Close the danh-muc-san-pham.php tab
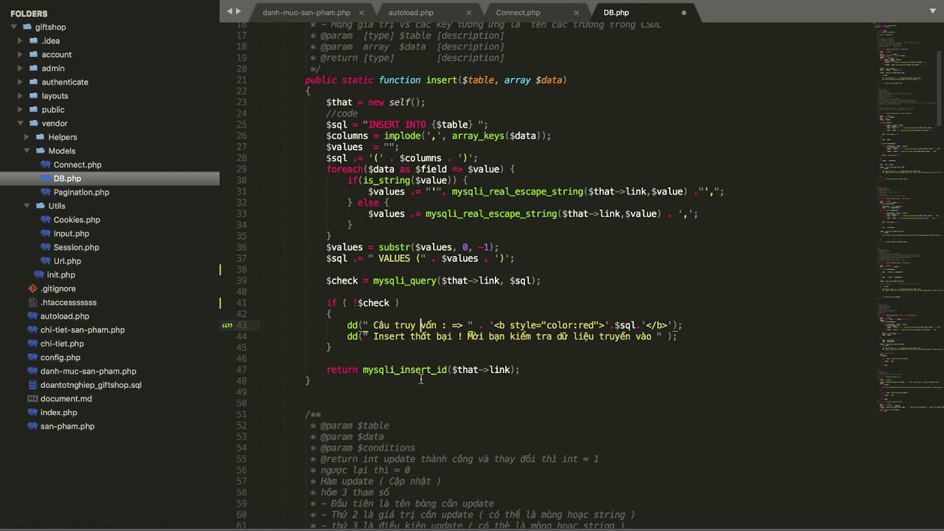This screenshot has width=944, height=531. (x=361, y=13)
